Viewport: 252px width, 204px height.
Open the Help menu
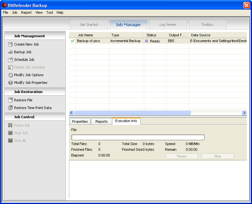(60, 12)
